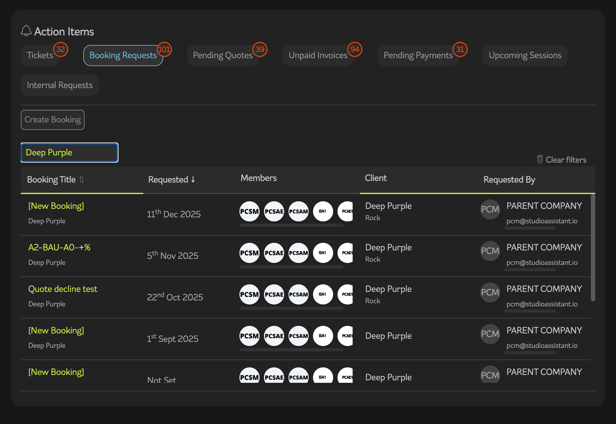The height and width of the screenshot is (424, 616).
Task: Click the Requested column down arrow
Action: [193, 180]
